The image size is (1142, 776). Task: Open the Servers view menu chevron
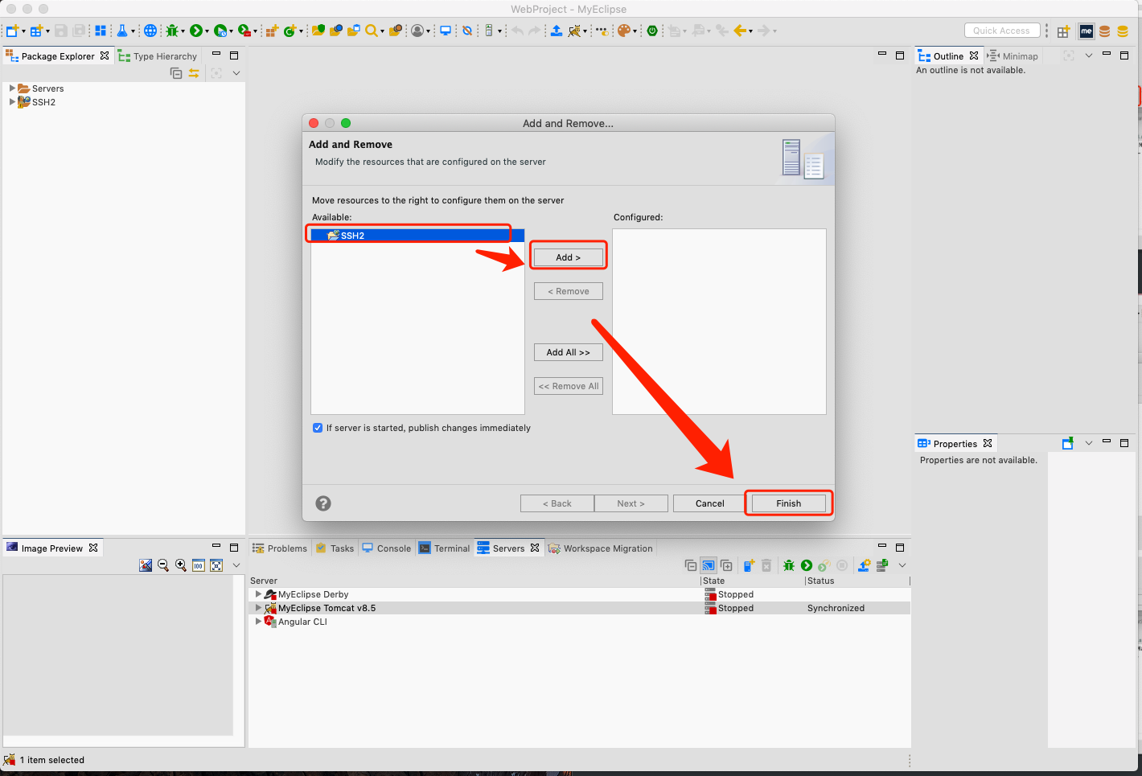902,565
